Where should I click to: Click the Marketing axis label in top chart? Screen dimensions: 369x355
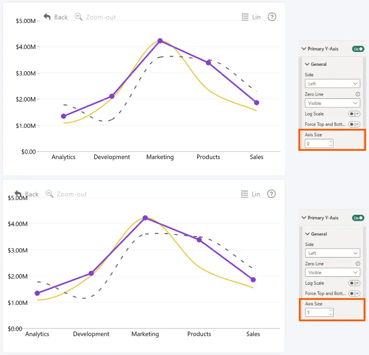click(160, 157)
